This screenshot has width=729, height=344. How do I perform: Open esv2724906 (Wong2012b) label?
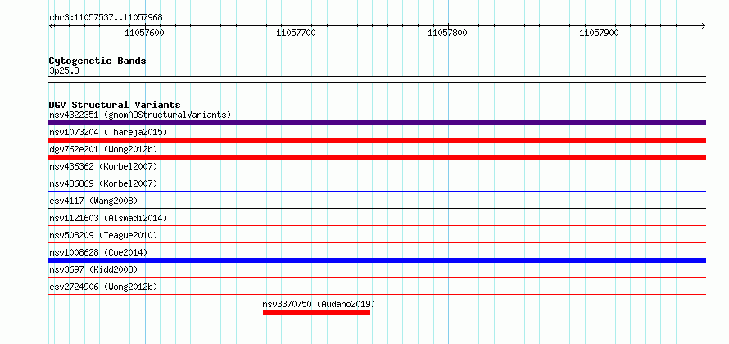pos(103,287)
